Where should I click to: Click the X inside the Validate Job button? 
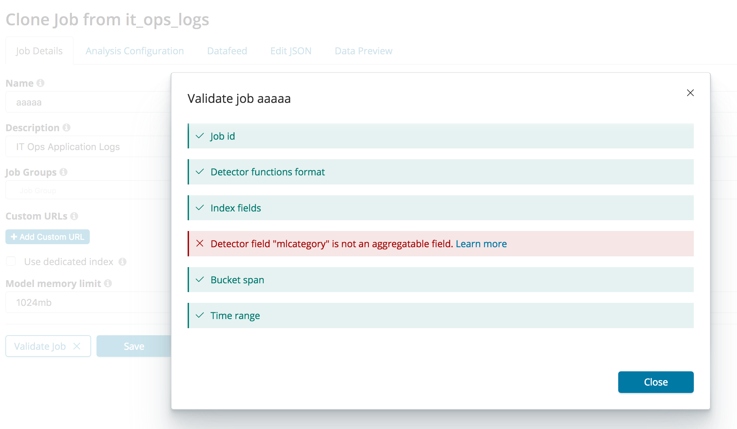pyautogui.click(x=77, y=346)
